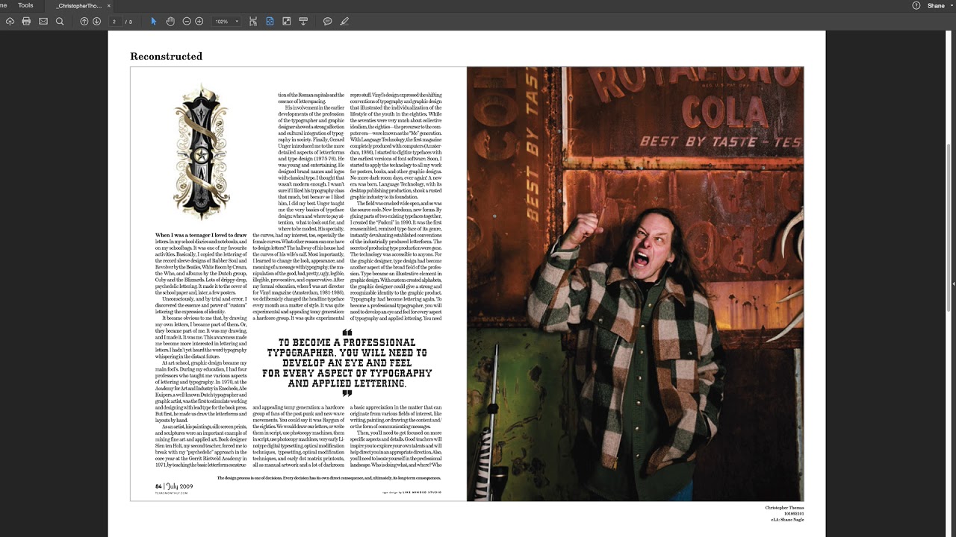This screenshot has height=537, width=956.
Task: Enable scrolling page fit tool
Action: [253, 22]
